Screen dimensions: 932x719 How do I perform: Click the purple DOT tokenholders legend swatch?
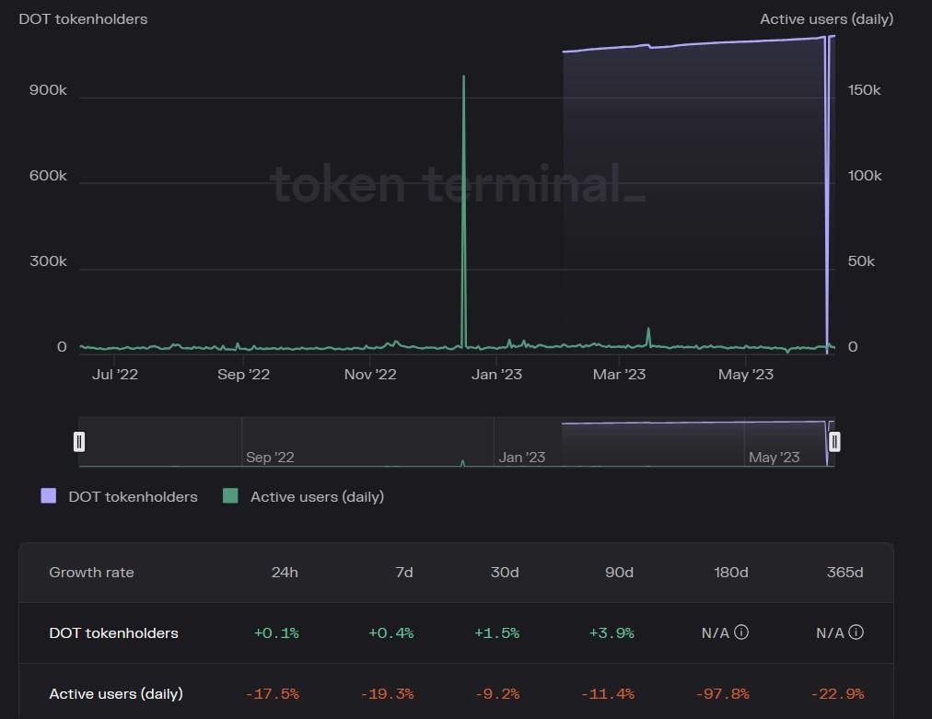49,496
